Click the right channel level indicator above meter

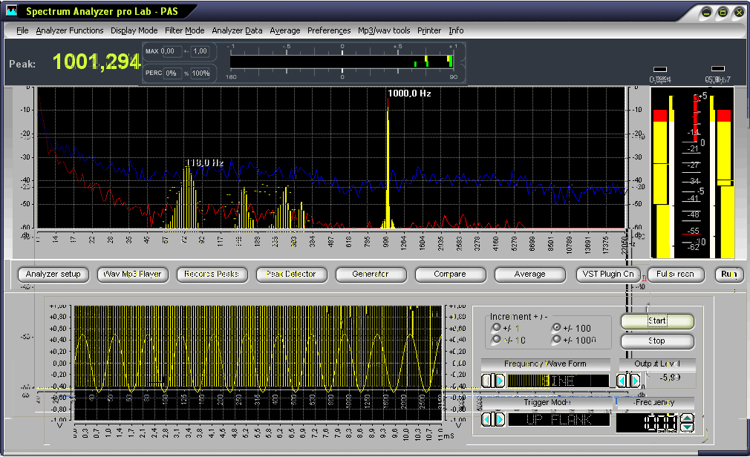[x=718, y=69]
